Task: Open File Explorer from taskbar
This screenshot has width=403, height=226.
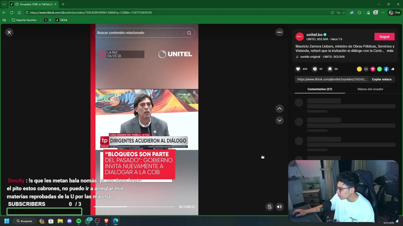Action: coord(60,221)
